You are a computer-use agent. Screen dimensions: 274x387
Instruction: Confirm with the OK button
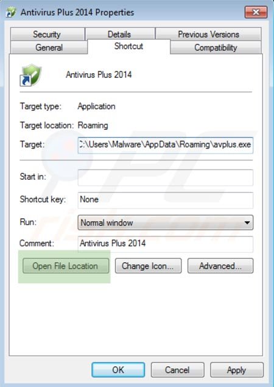click(118, 370)
